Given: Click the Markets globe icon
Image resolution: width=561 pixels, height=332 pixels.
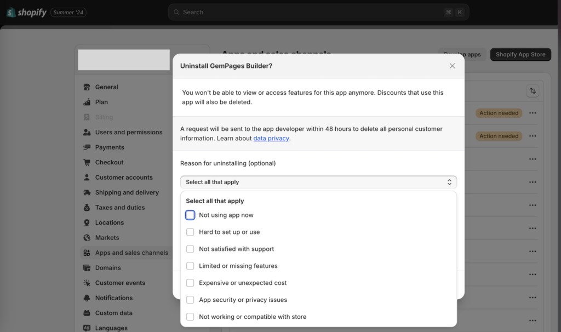Looking at the screenshot, I should [87, 238].
